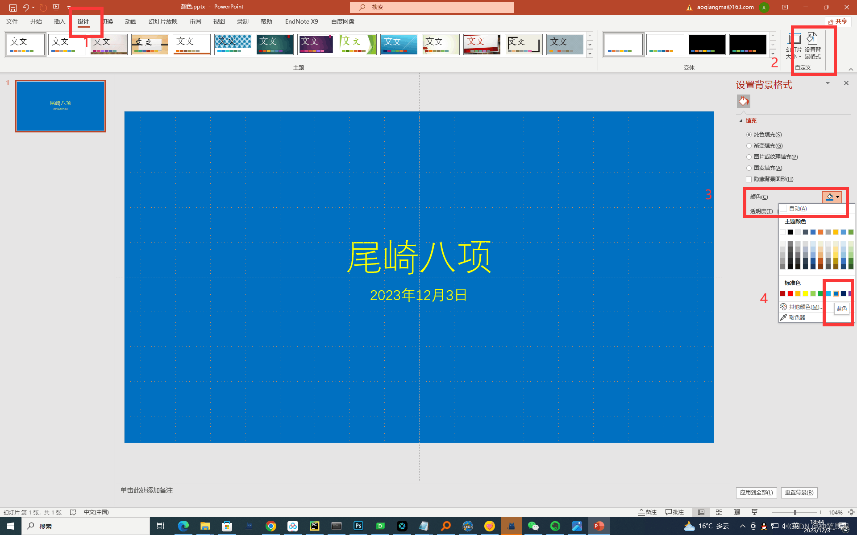
Task: Click the Notes (备注) status bar icon
Action: point(647,512)
